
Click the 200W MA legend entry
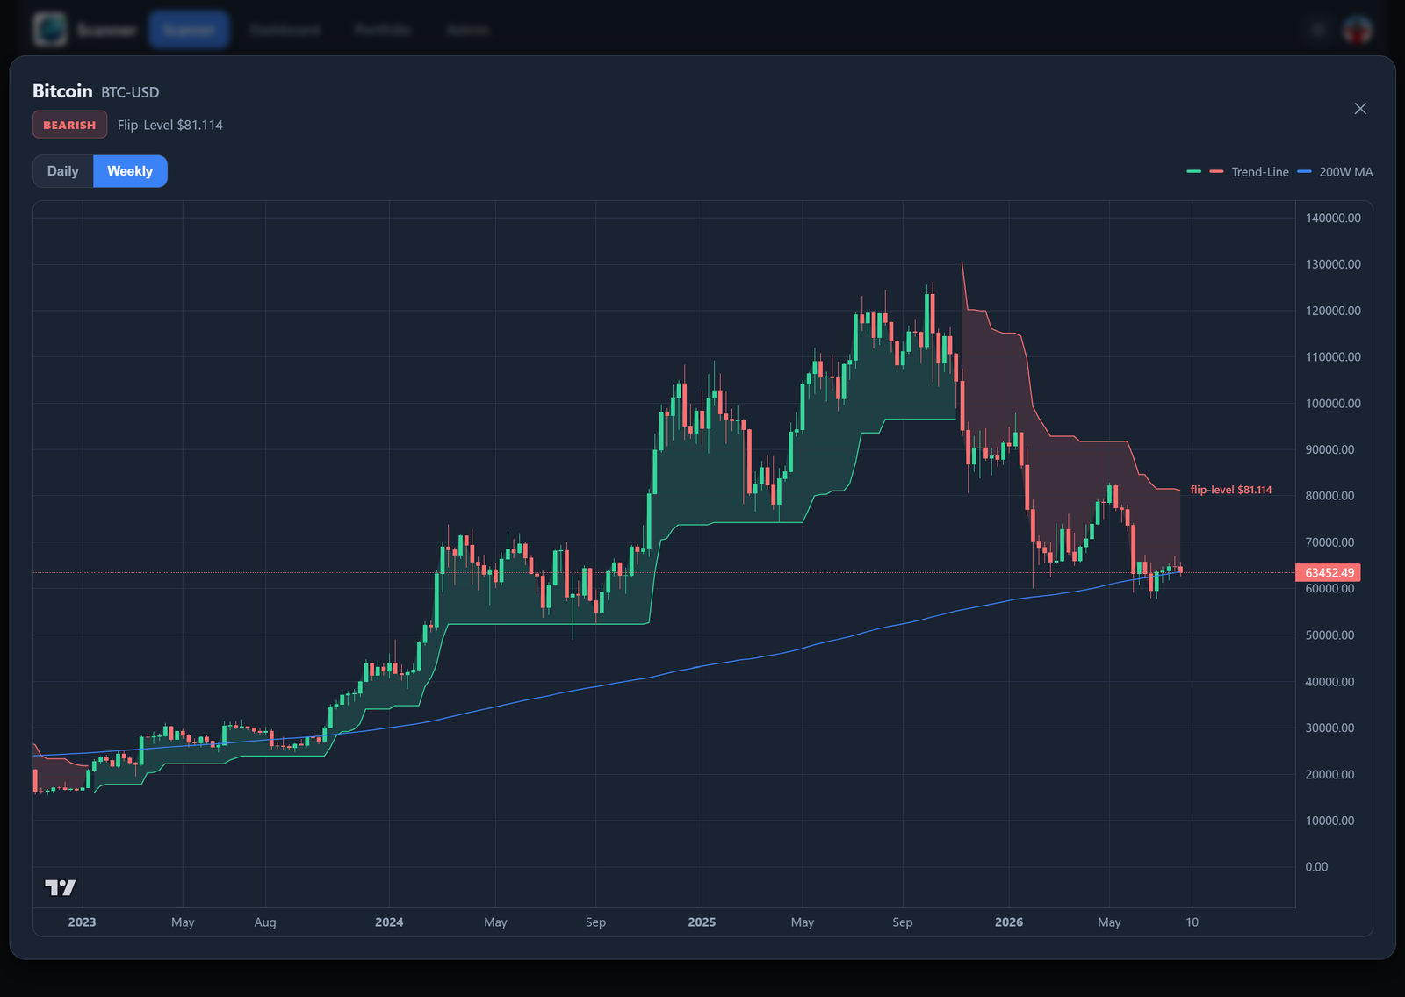(x=1335, y=172)
